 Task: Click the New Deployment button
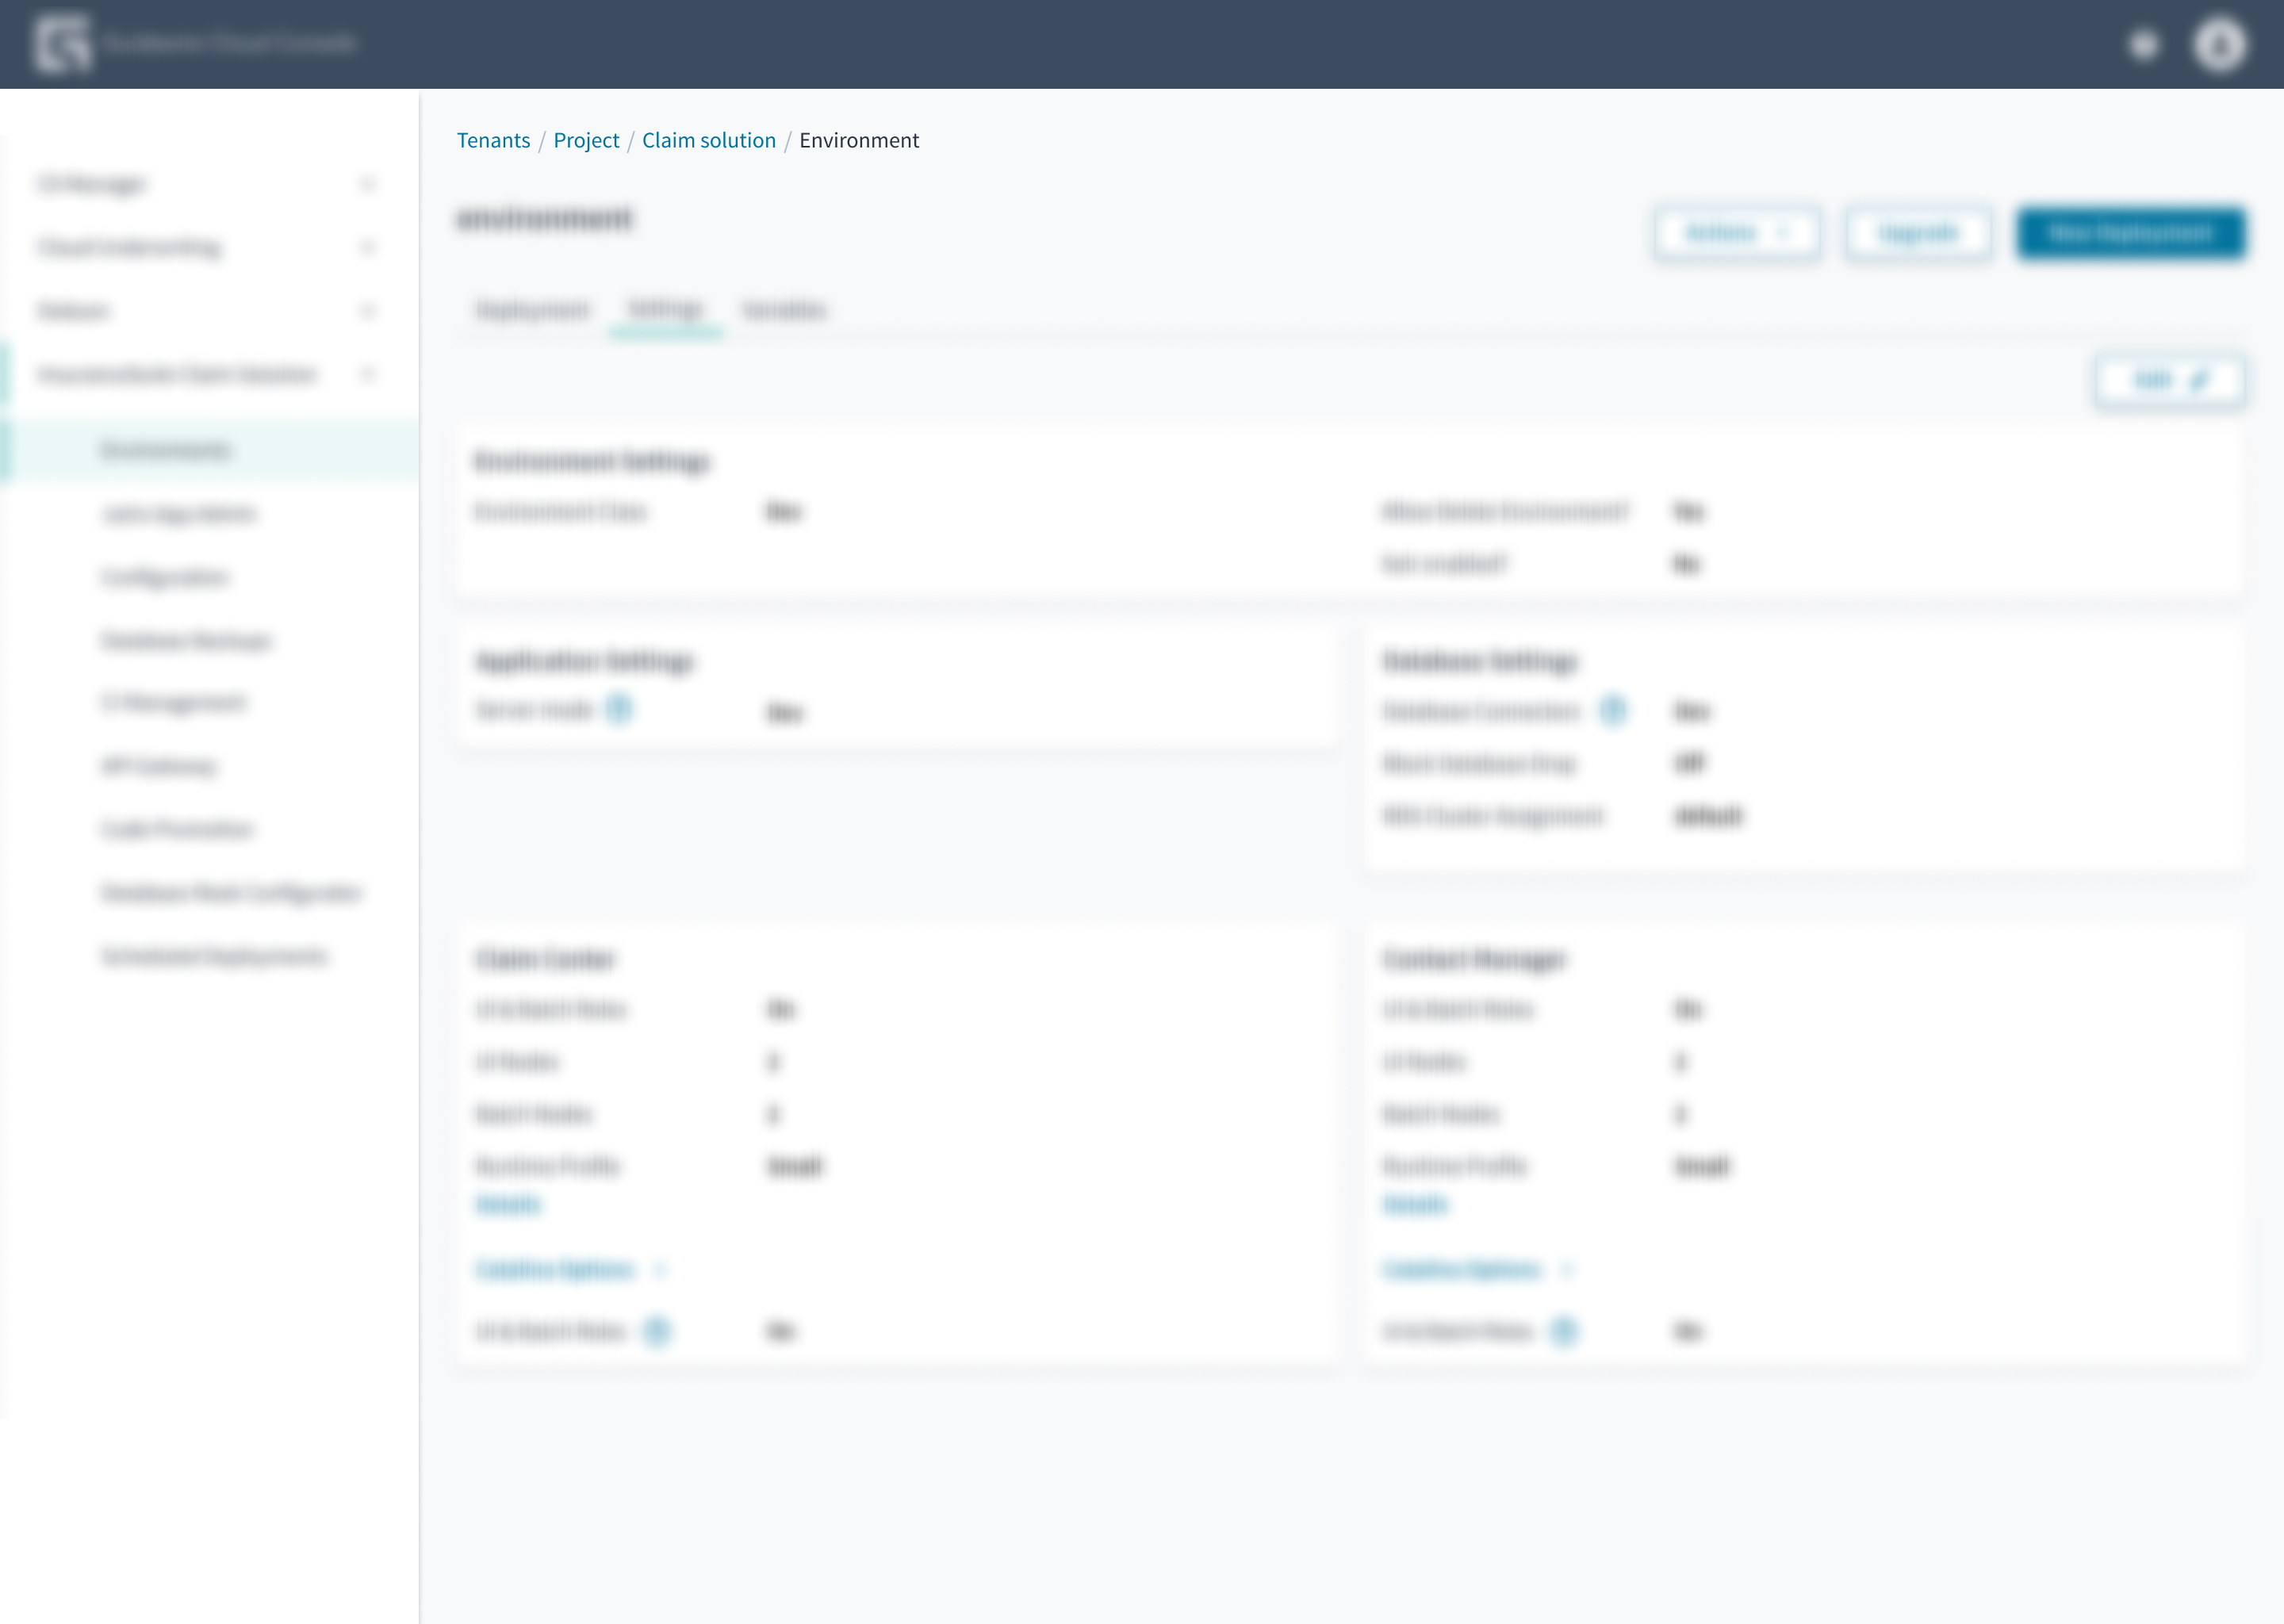tap(2130, 234)
